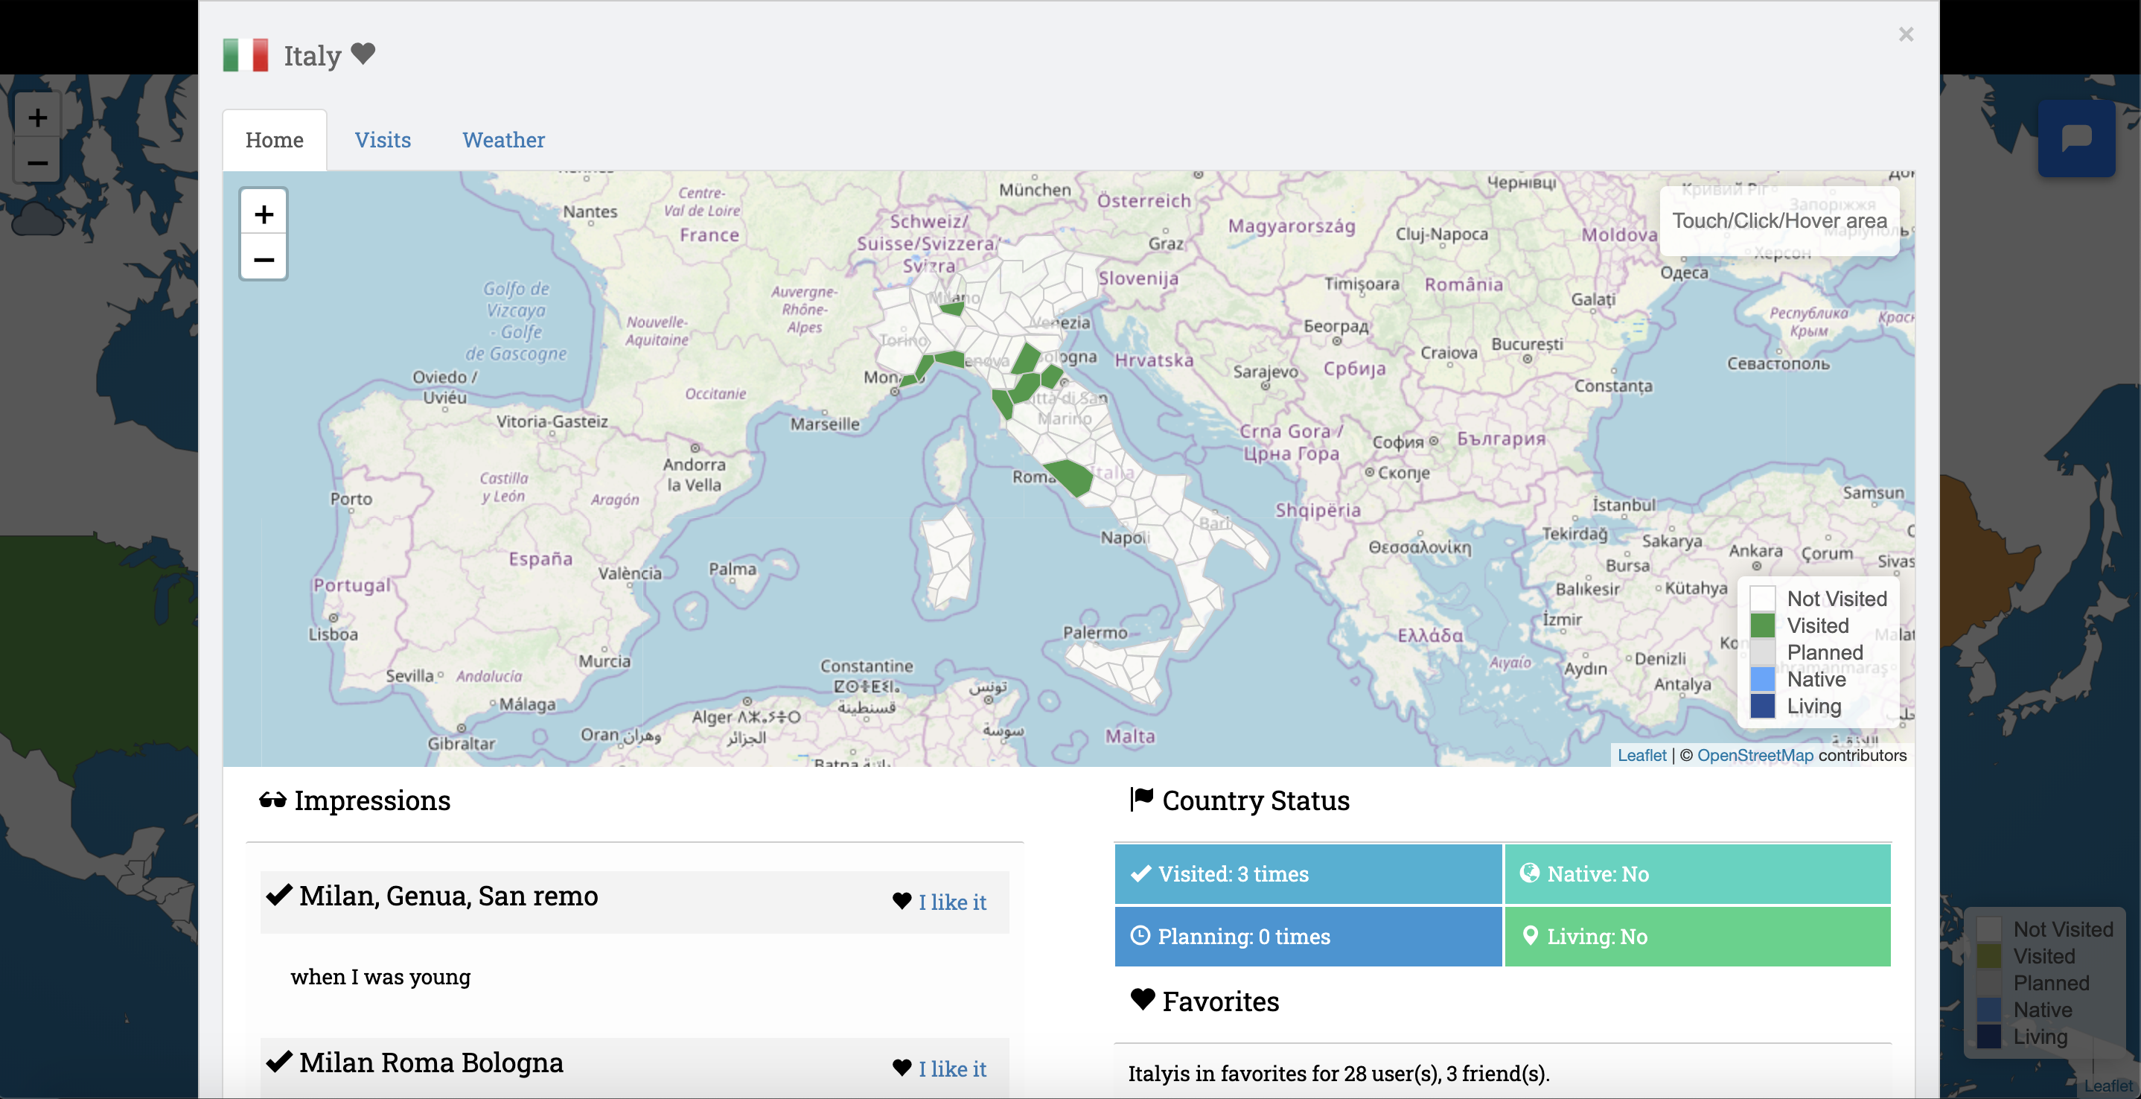Click the Leaflet attribution link
2141x1099 pixels.
coord(1642,755)
